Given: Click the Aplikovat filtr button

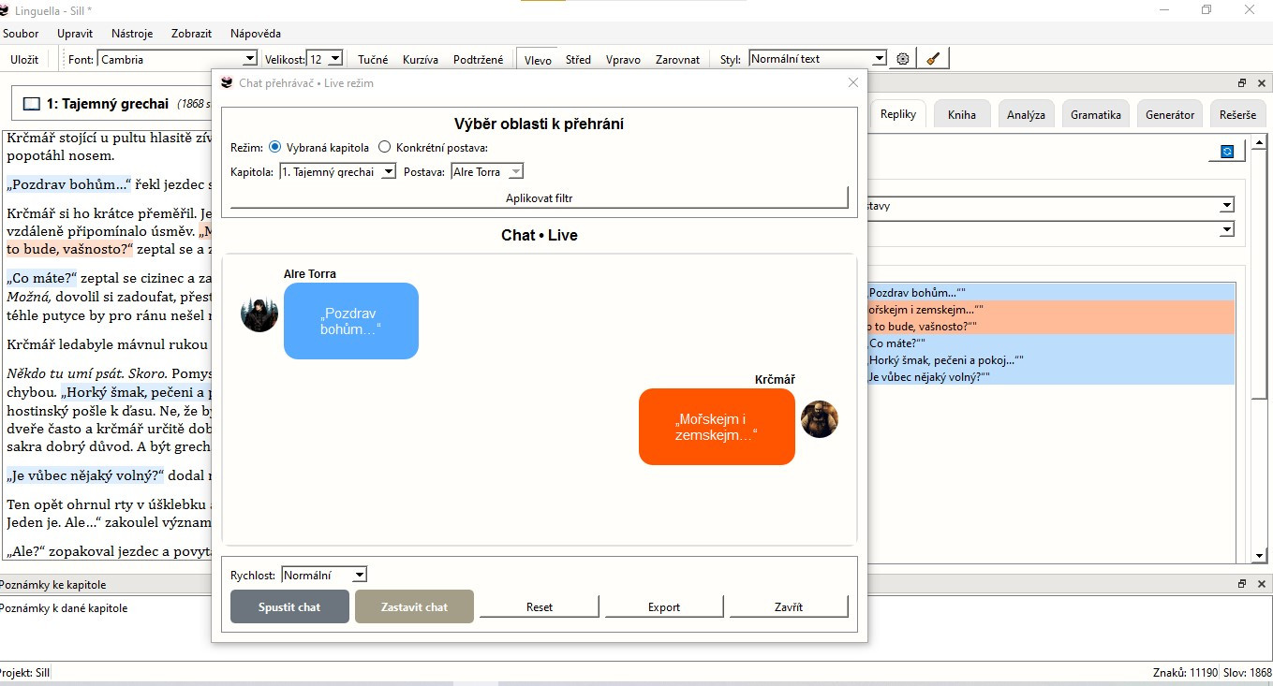Looking at the screenshot, I should point(539,197).
